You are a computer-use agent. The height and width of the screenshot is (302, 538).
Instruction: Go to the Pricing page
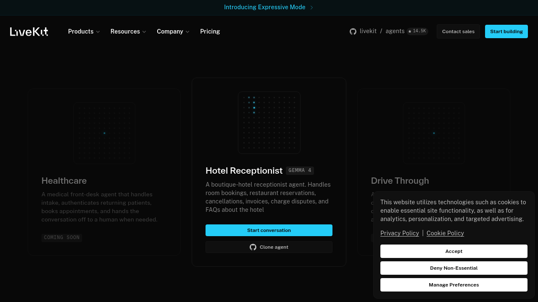pos(210,31)
